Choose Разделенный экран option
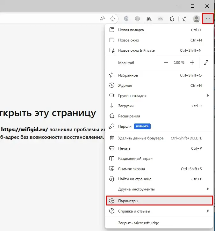 [159, 159]
